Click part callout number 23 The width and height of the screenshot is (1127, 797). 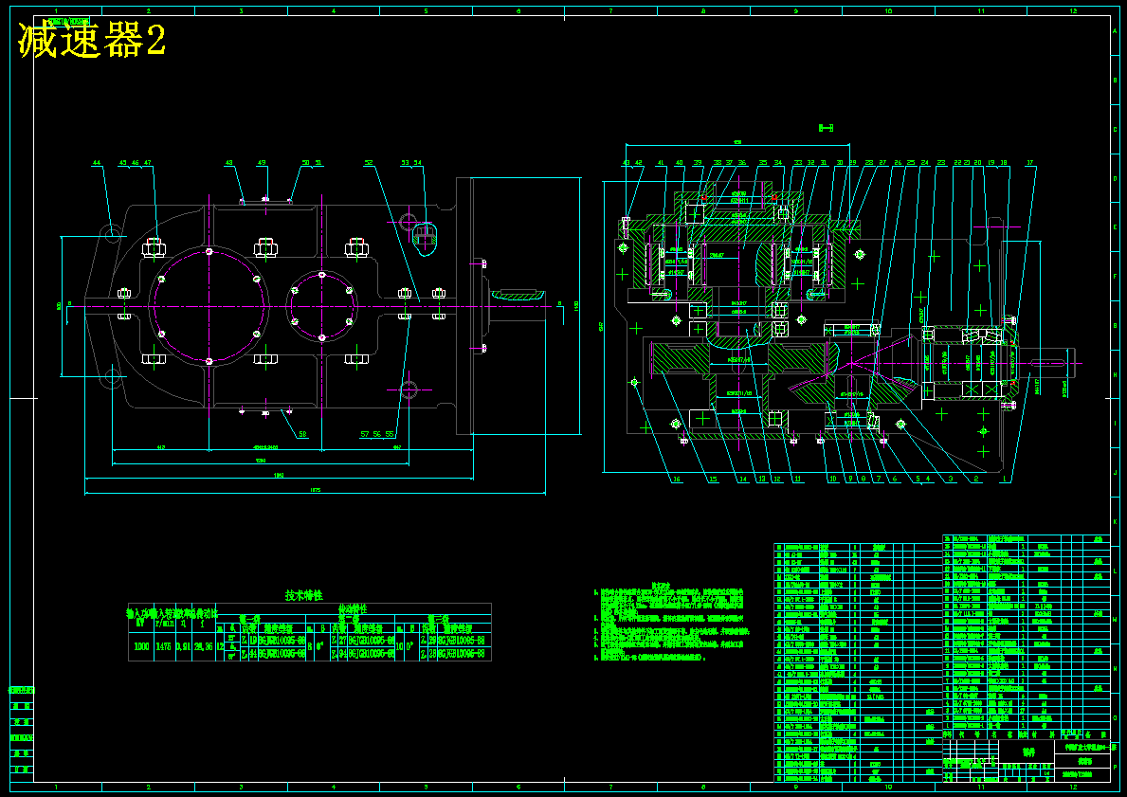941,162
